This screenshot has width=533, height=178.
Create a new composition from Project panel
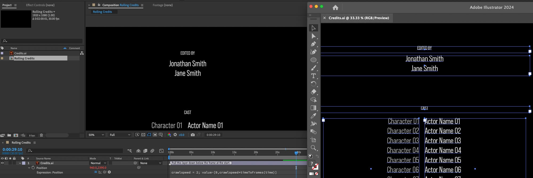point(16,135)
